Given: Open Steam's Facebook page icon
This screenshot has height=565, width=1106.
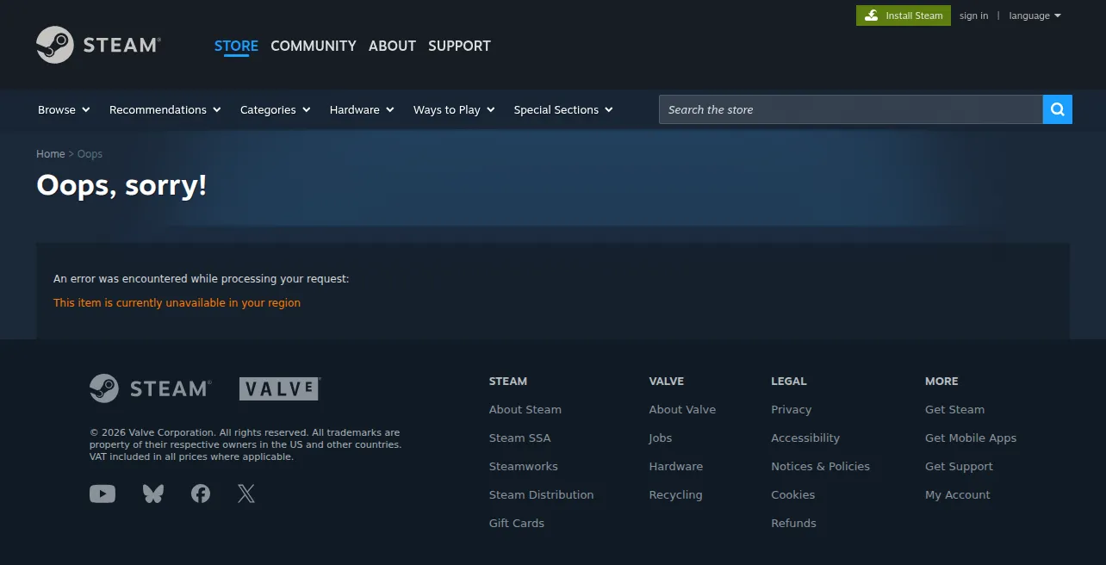Looking at the screenshot, I should point(201,494).
